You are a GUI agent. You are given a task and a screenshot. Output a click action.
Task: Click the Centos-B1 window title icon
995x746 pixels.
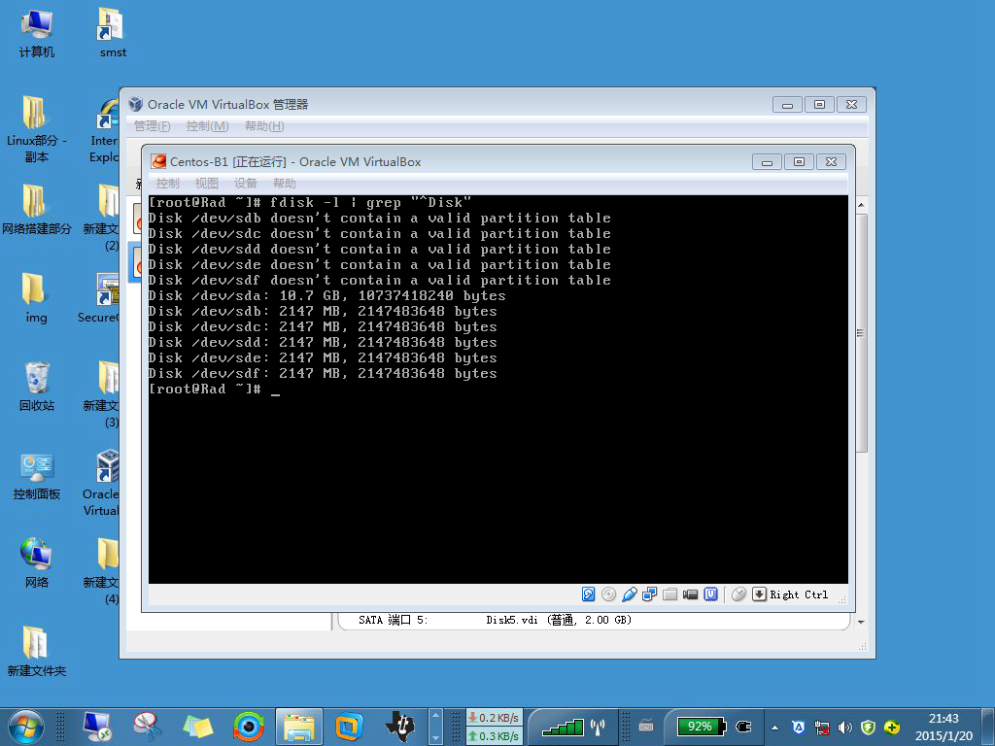[x=158, y=162]
